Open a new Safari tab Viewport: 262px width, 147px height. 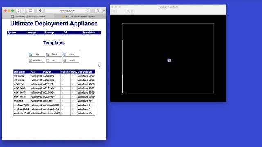(104, 16)
